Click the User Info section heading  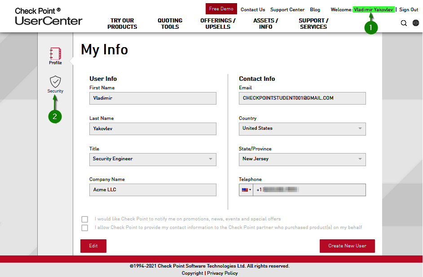coord(103,79)
